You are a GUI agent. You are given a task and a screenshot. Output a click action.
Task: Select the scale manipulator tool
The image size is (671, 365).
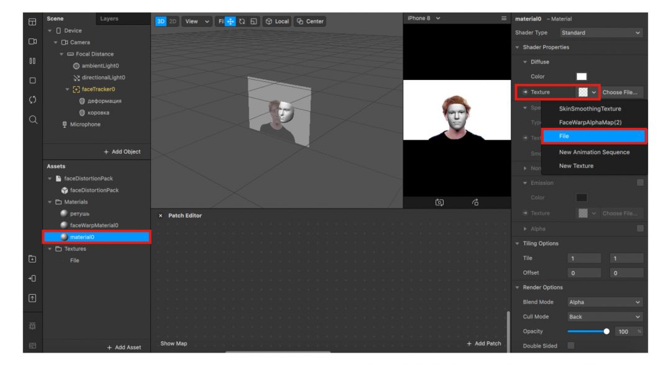point(252,21)
